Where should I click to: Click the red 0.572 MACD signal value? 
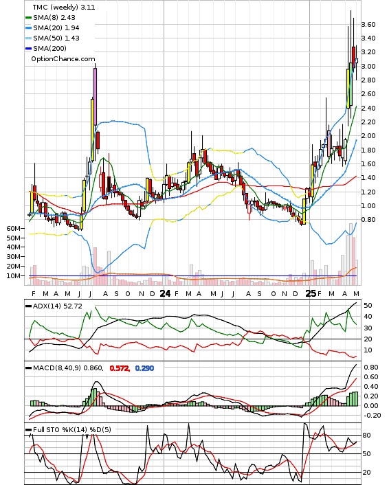pos(120,368)
